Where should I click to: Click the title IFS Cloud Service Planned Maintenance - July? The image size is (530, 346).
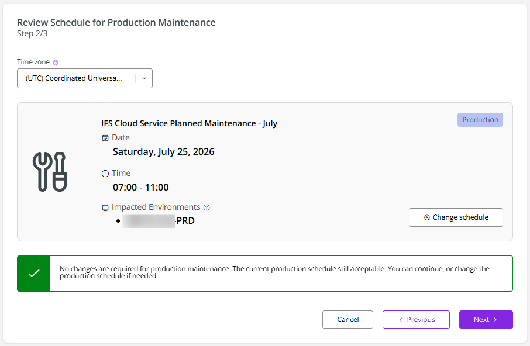(x=190, y=123)
